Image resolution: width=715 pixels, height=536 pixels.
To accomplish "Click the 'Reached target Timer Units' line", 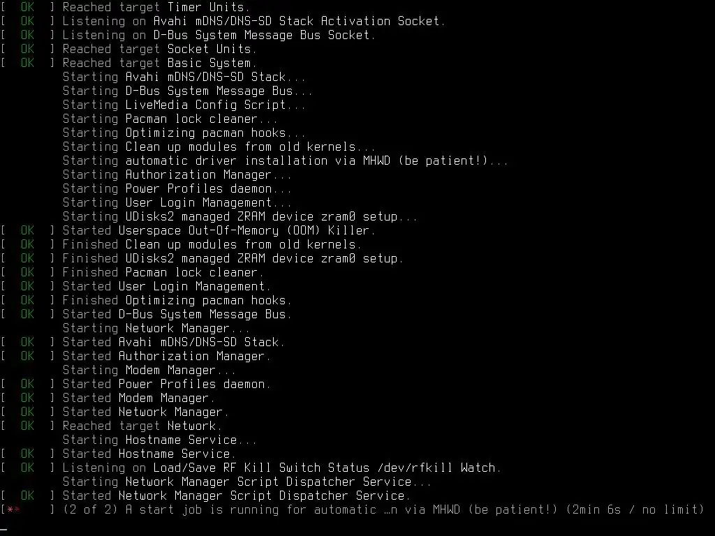I will (x=126, y=7).
